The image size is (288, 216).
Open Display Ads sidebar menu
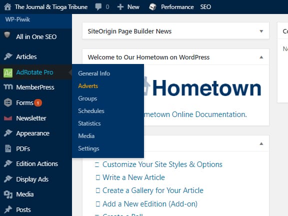pyautogui.click(x=32, y=179)
